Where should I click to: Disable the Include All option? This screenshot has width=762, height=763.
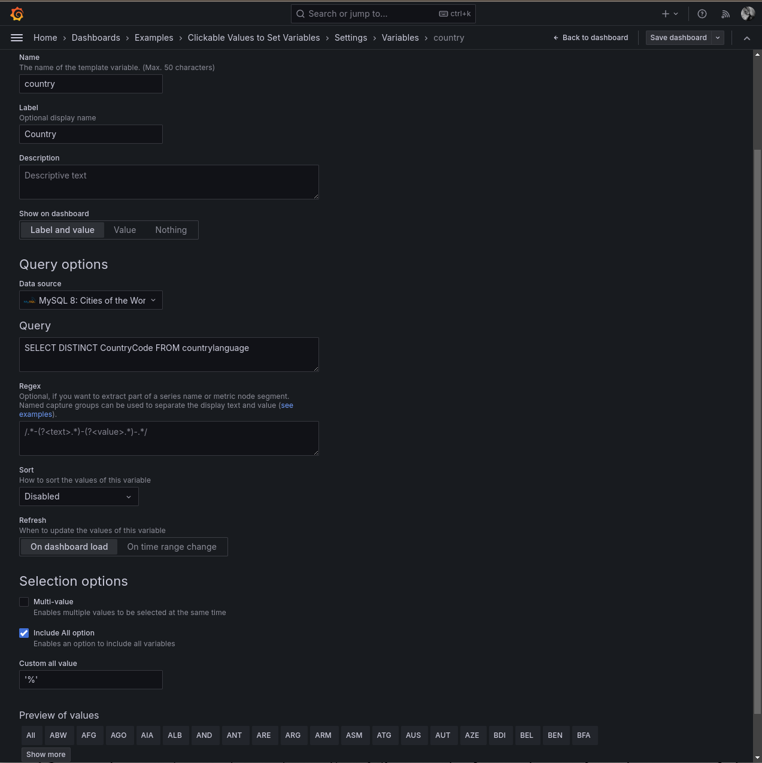[24, 633]
